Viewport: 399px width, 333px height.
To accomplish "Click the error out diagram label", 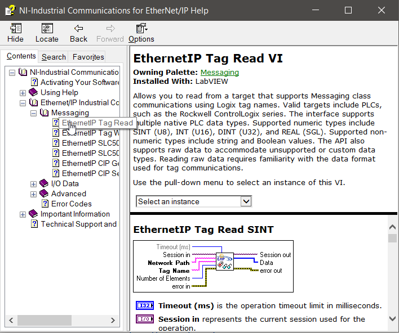I will (271, 271).
